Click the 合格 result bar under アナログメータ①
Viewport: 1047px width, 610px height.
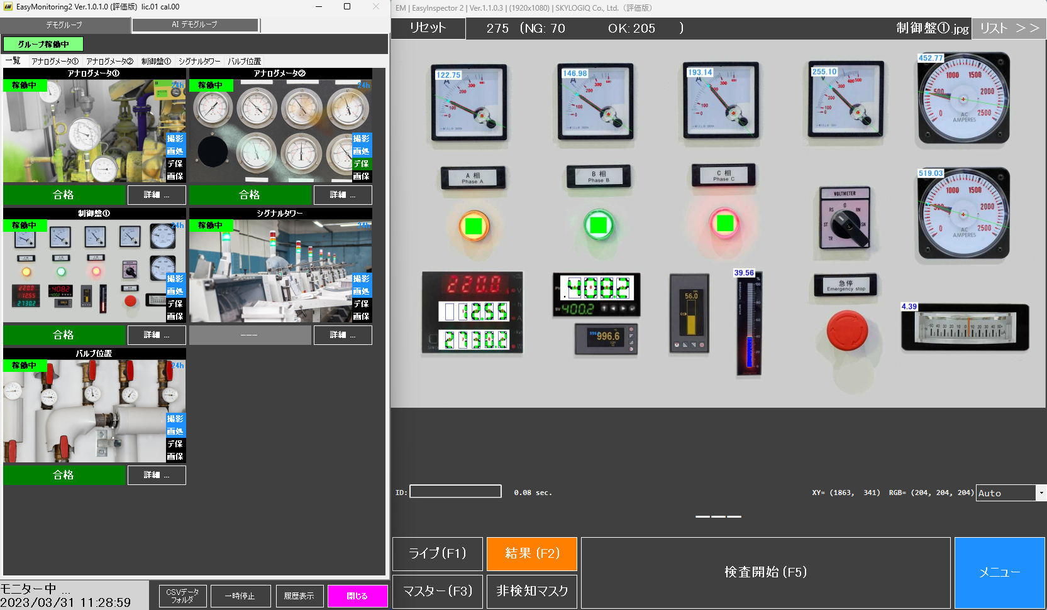click(64, 195)
